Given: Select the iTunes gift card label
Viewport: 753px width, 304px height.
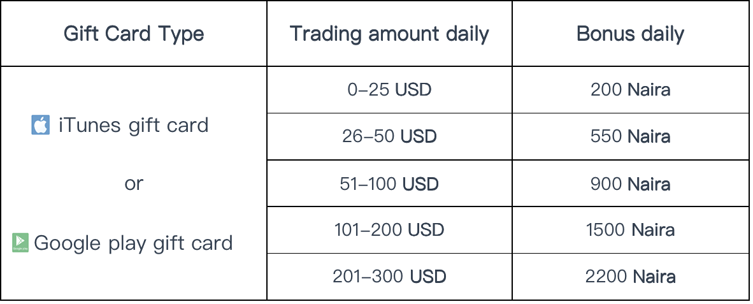Looking at the screenshot, I should pyautogui.click(x=134, y=126).
